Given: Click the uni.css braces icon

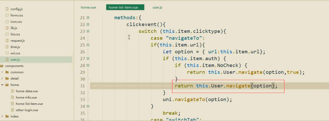Looking at the screenshot, I should [x=7, y=53].
